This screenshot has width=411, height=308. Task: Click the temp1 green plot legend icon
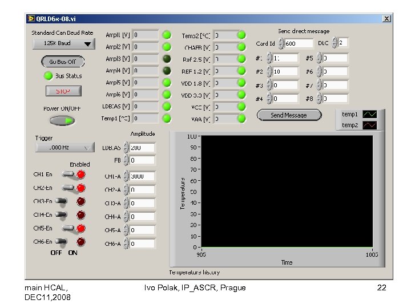coord(370,114)
